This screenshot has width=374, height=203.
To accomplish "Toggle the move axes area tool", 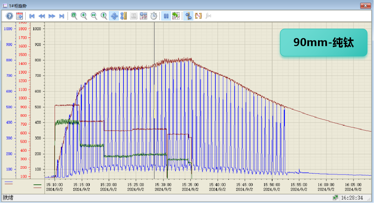I will (x=114, y=16).
